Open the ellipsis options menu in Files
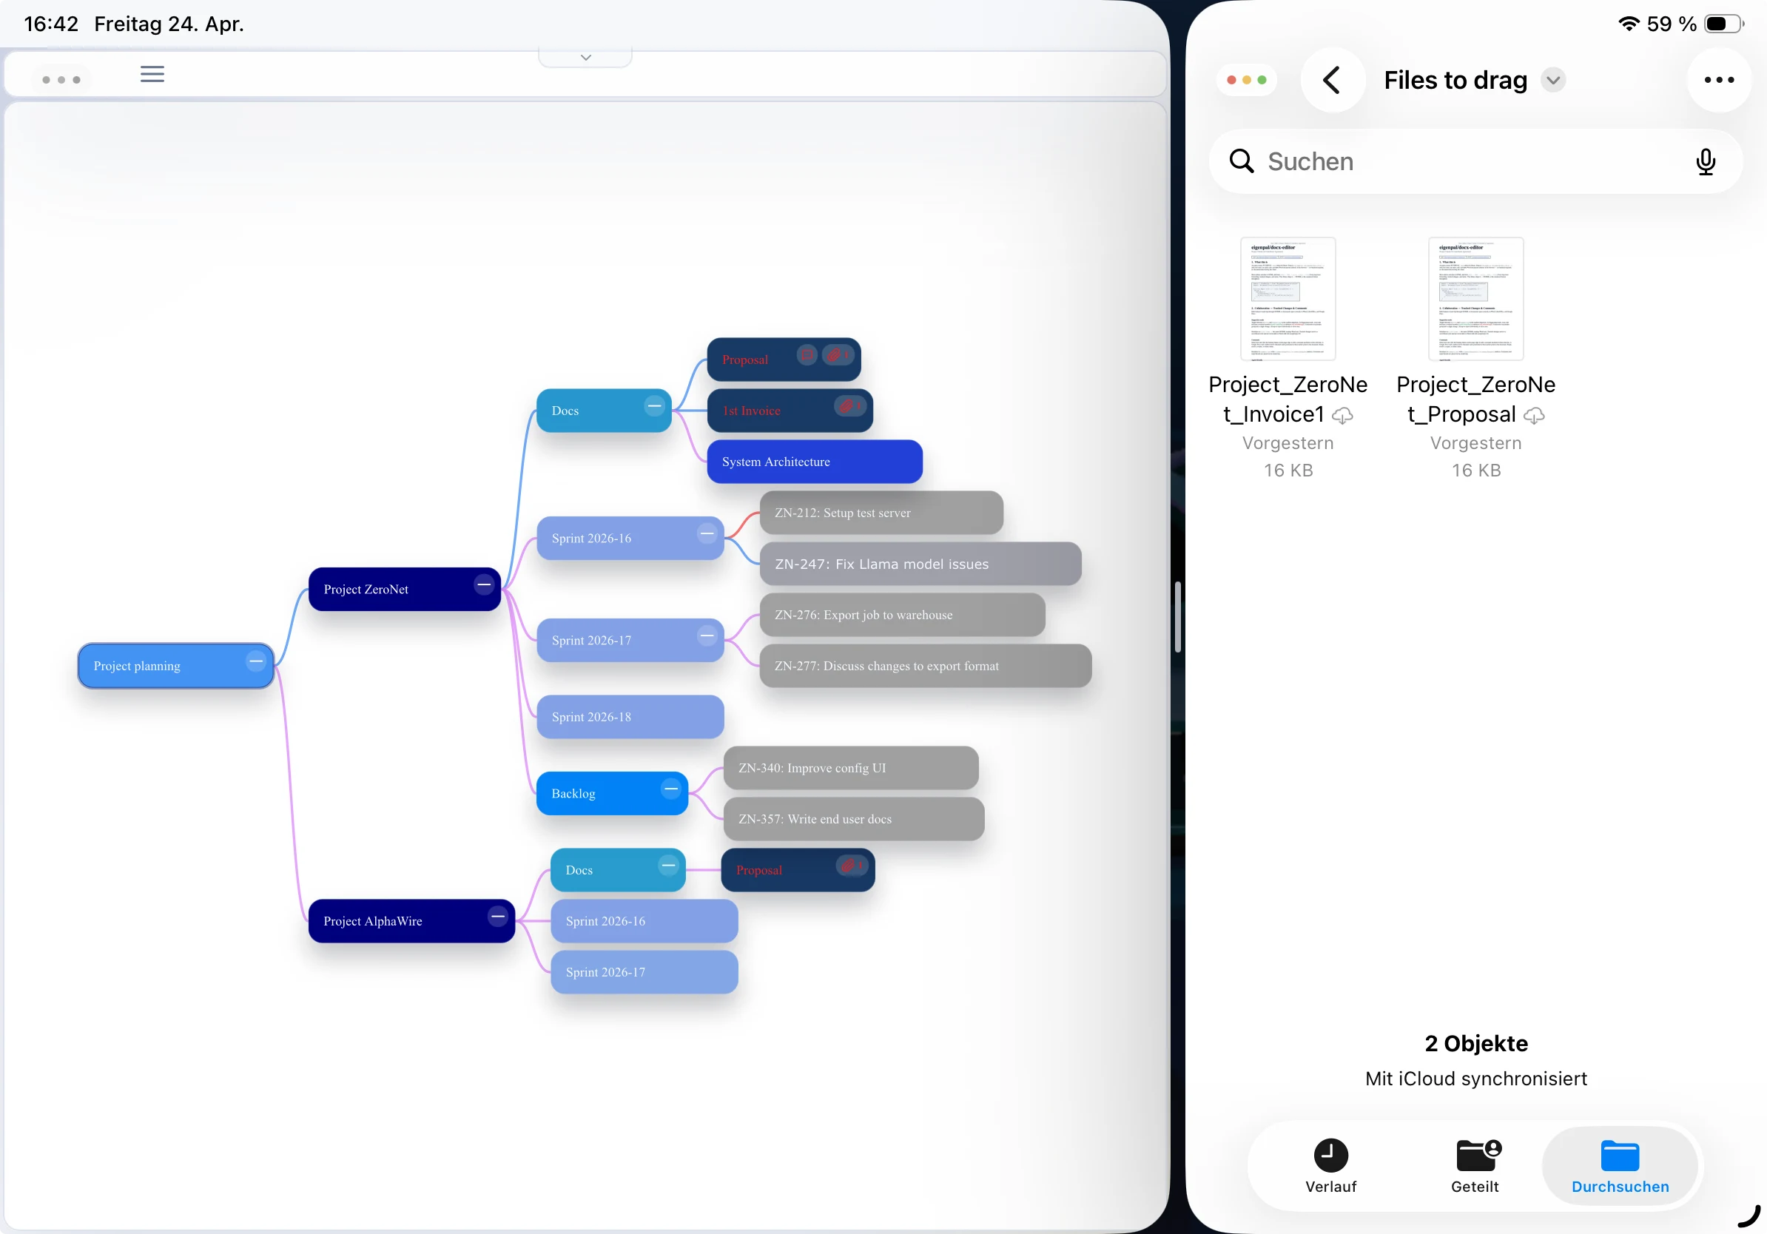This screenshot has width=1767, height=1234. coord(1720,80)
